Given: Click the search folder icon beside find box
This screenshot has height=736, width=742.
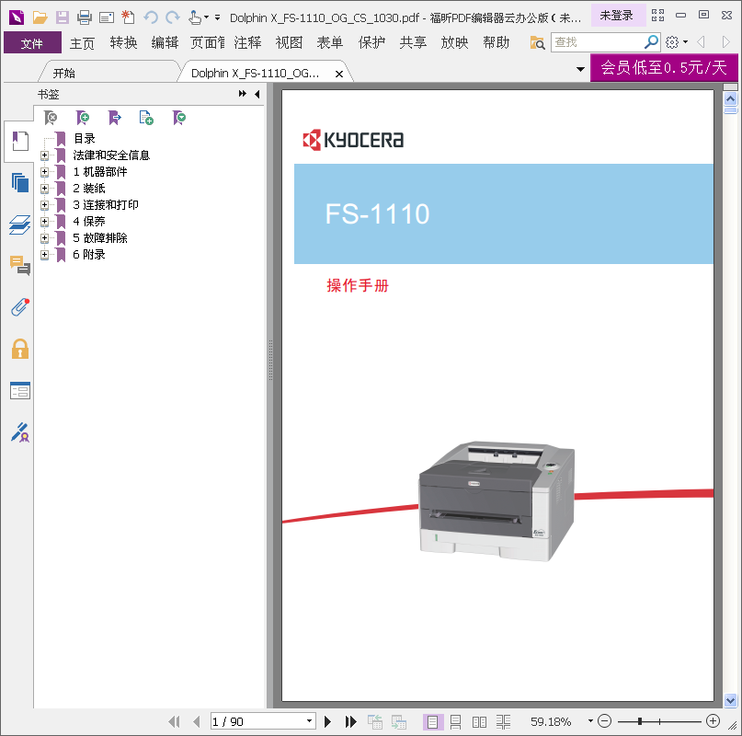Looking at the screenshot, I should pos(537,42).
